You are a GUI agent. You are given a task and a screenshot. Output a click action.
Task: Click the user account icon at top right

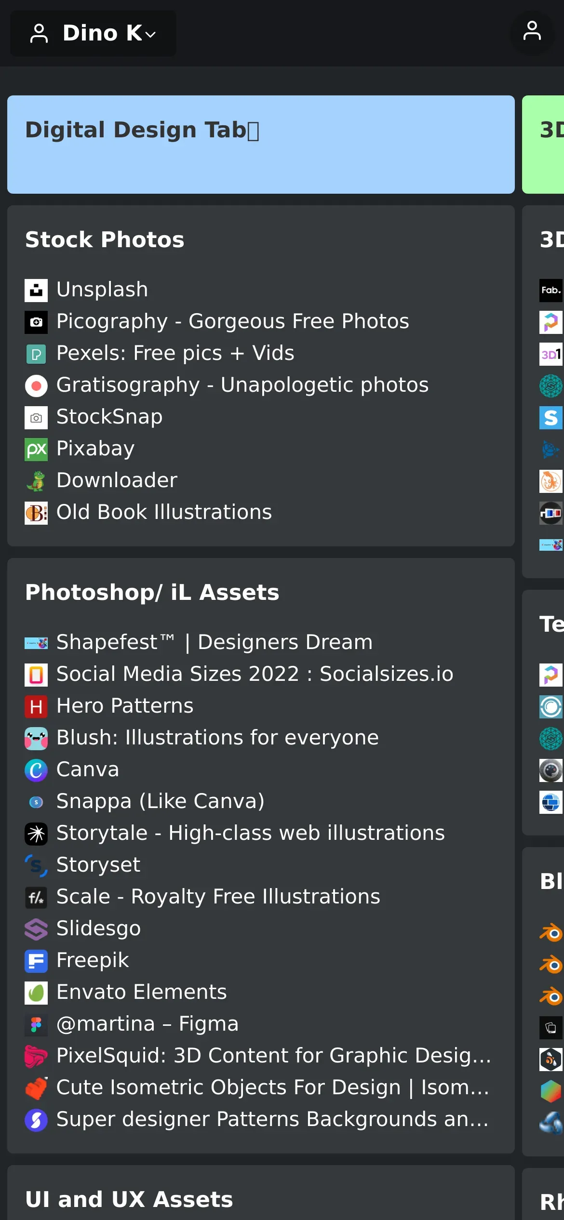[532, 32]
